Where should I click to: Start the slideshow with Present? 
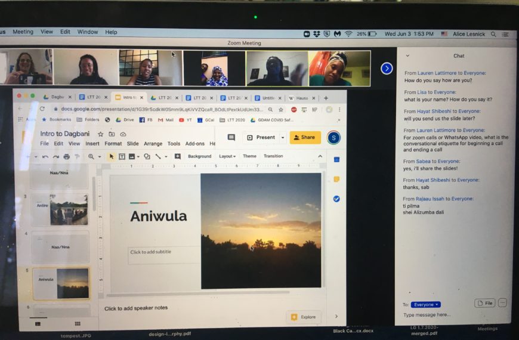261,137
